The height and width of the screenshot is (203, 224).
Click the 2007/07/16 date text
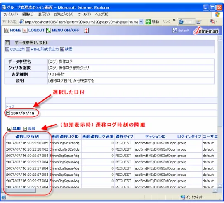(x=23, y=113)
